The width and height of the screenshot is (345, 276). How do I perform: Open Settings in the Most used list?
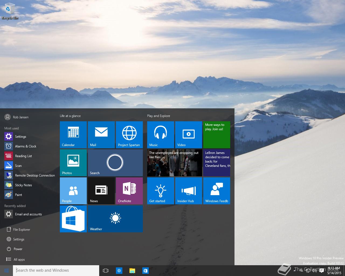pyautogui.click(x=30, y=137)
